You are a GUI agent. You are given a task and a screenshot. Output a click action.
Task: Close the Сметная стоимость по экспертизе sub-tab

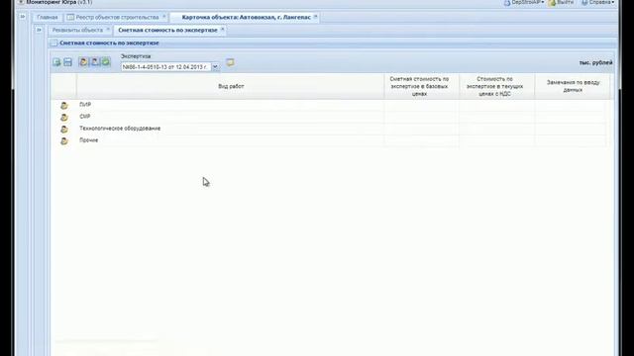[x=222, y=30]
